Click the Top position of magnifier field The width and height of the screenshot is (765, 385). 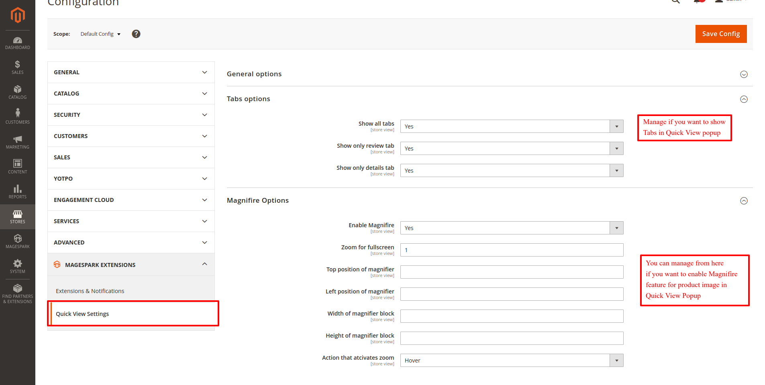click(512, 272)
